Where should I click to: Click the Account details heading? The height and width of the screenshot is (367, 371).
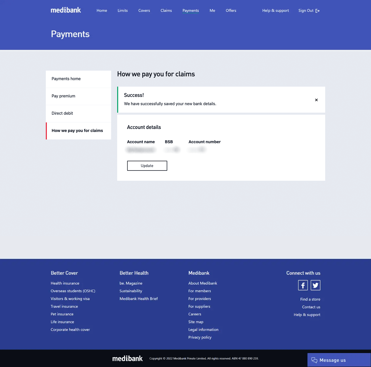tap(144, 127)
